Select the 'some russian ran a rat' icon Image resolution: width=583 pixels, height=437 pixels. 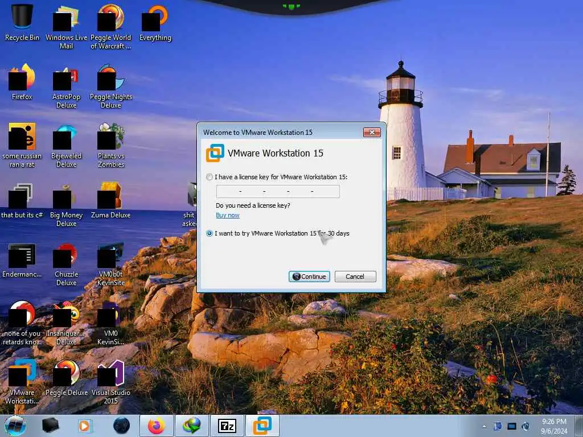[22, 145]
